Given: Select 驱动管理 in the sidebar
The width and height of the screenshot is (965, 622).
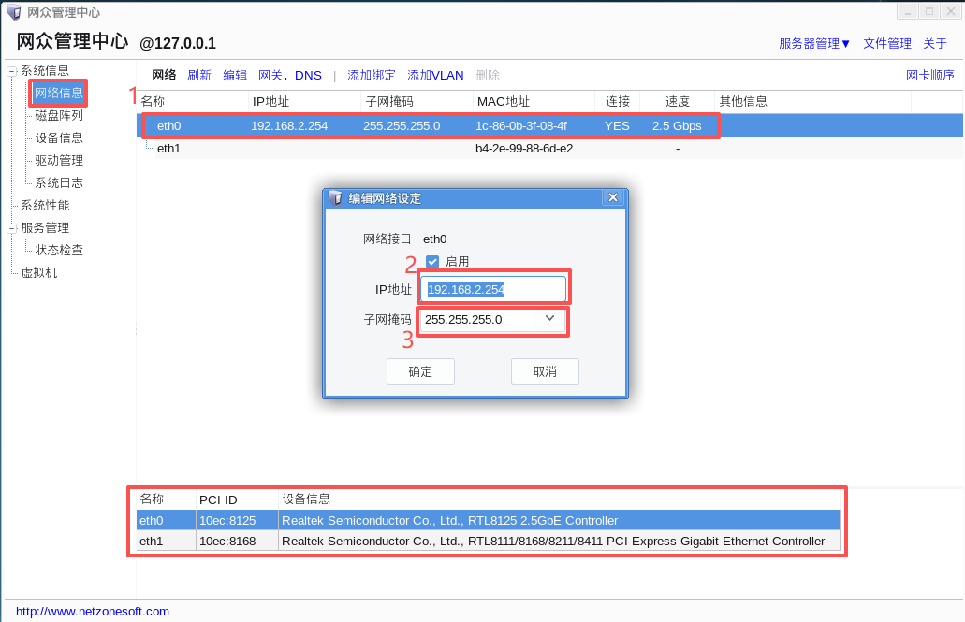Looking at the screenshot, I should point(58,161).
